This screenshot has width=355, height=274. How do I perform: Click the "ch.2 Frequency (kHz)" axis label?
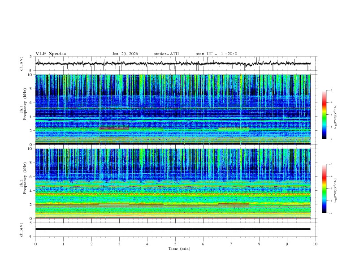pyautogui.click(x=23, y=178)
